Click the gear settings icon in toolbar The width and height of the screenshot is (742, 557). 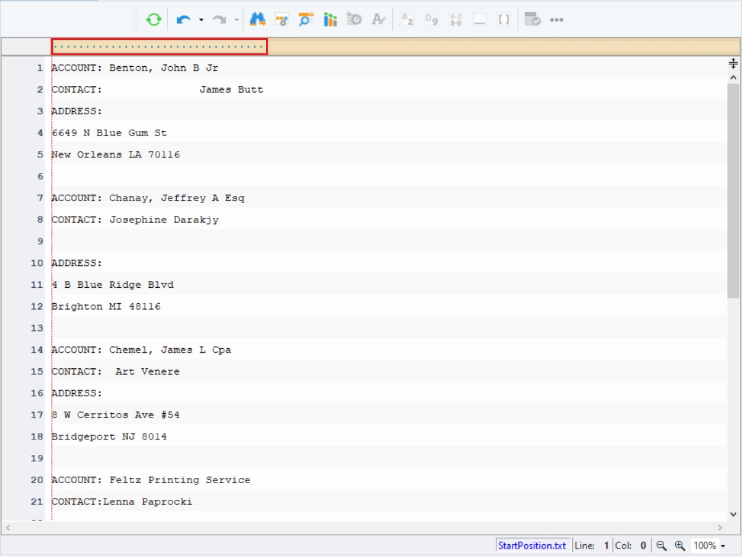354,20
